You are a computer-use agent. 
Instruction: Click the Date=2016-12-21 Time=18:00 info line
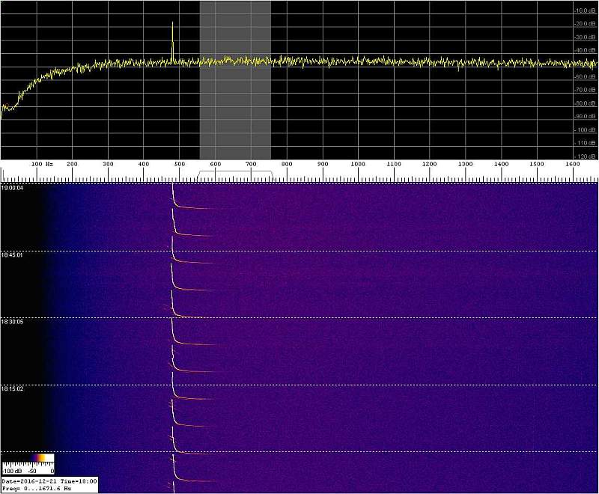coord(49,481)
